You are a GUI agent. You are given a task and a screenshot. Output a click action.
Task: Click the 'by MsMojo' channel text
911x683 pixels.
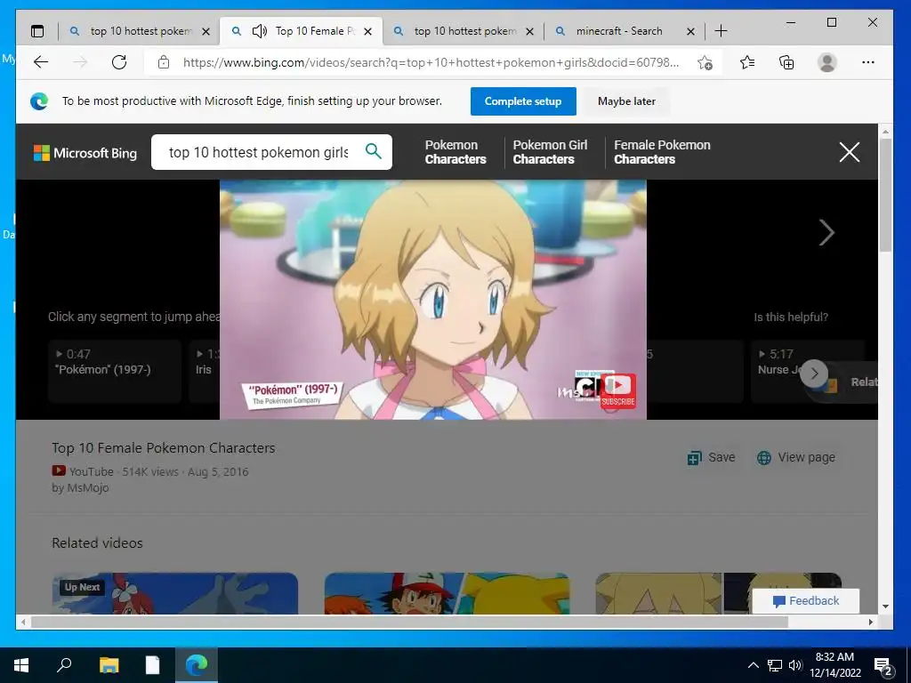80,488
